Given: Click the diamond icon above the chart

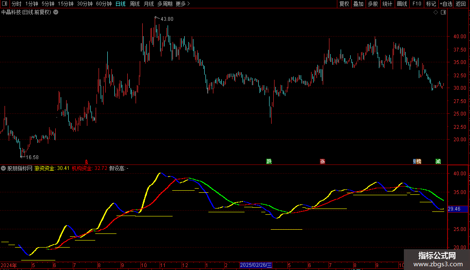Looking at the screenshot, I should pos(435,12).
